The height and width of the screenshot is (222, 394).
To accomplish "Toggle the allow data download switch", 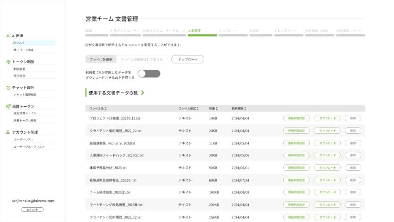I will click(x=149, y=74).
